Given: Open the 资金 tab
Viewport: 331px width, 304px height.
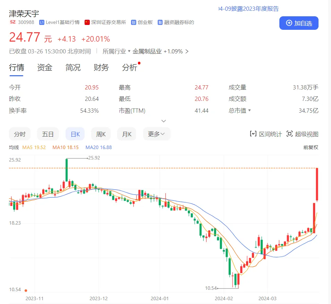Looking at the screenshot, I should (45, 68).
